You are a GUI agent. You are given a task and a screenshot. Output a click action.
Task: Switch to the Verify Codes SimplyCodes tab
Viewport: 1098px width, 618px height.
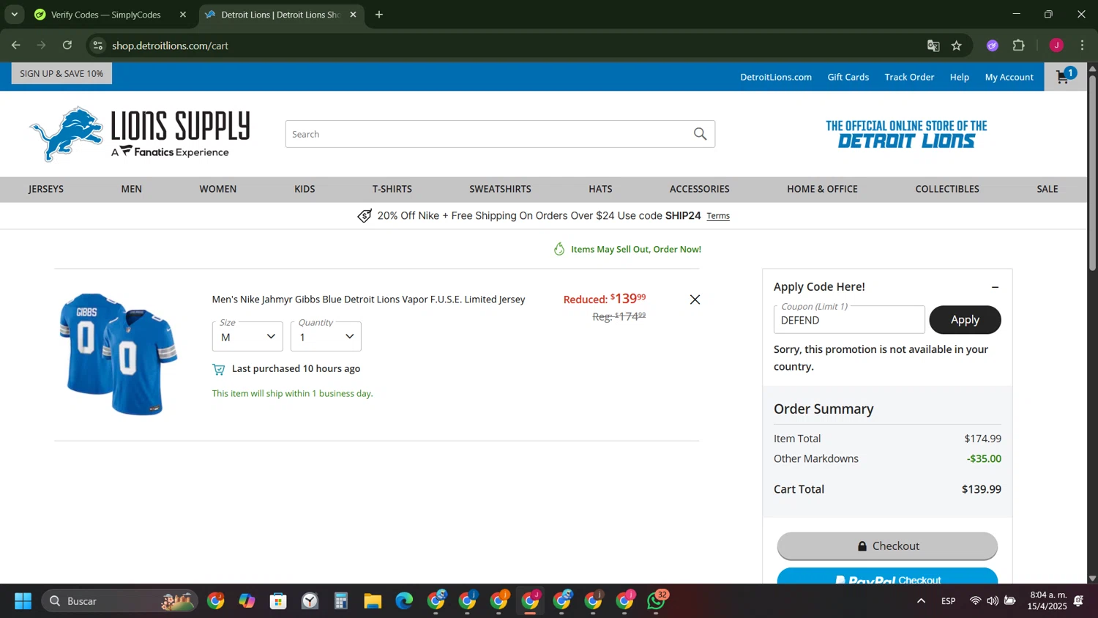click(x=106, y=15)
